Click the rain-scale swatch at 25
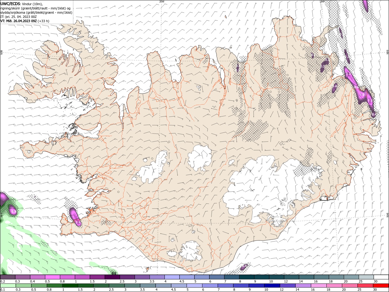This screenshot has height=292, width=389. (365, 286)
